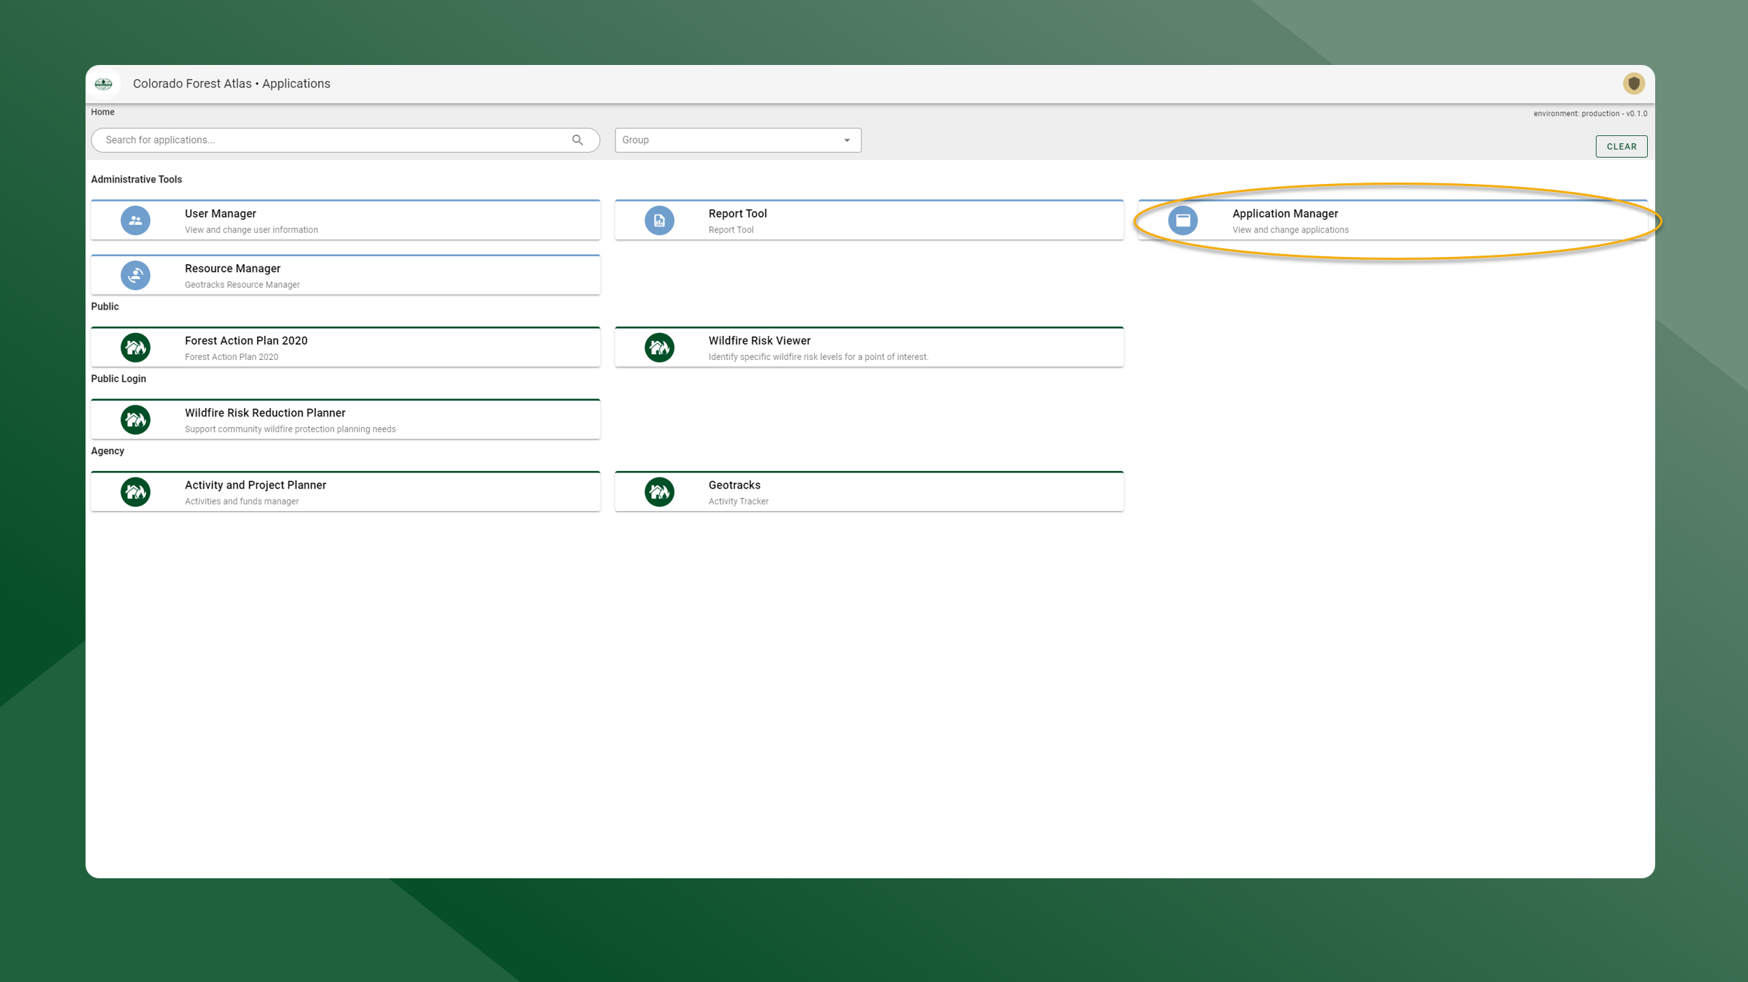Image resolution: width=1748 pixels, height=982 pixels.
Task: Open the Resource Manager title
Action: pos(232,269)
